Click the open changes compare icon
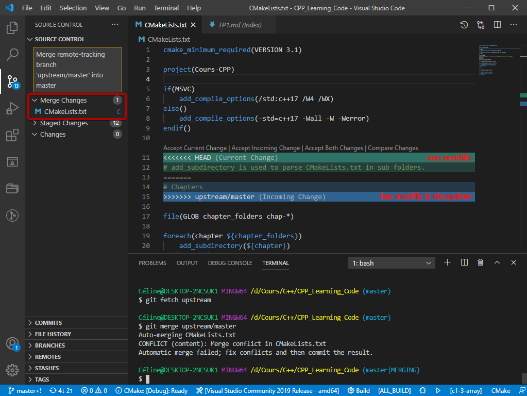Image resolution: width=527 pixels, height=396 pixels. pyautogui.click(x=481, y=25)
